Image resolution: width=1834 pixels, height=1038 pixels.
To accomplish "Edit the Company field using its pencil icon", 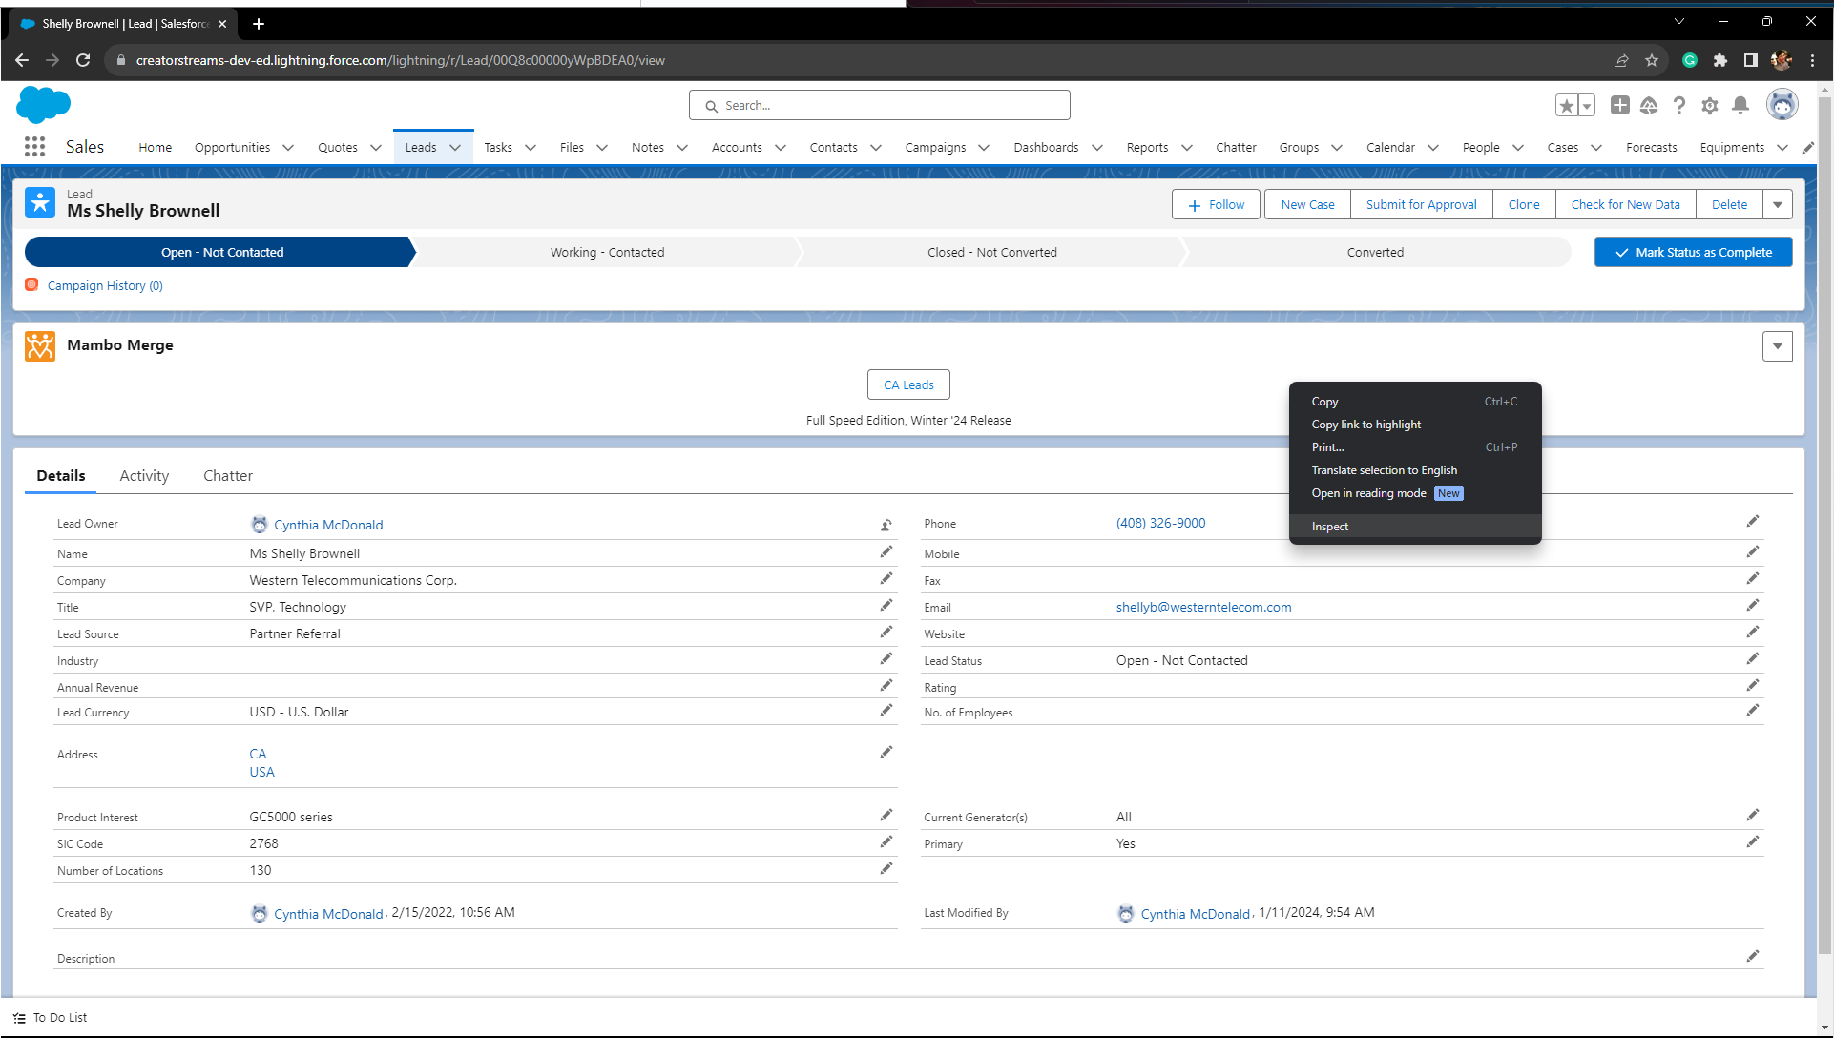I will coord(886,578).
